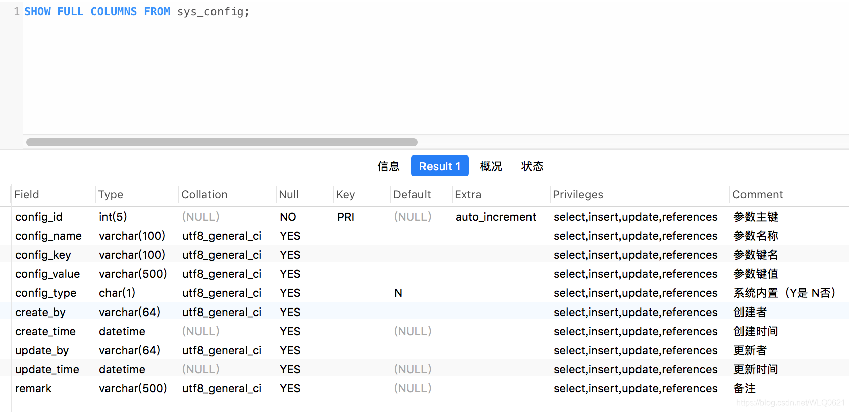Click varchar(64) type in create_by row

130,312
